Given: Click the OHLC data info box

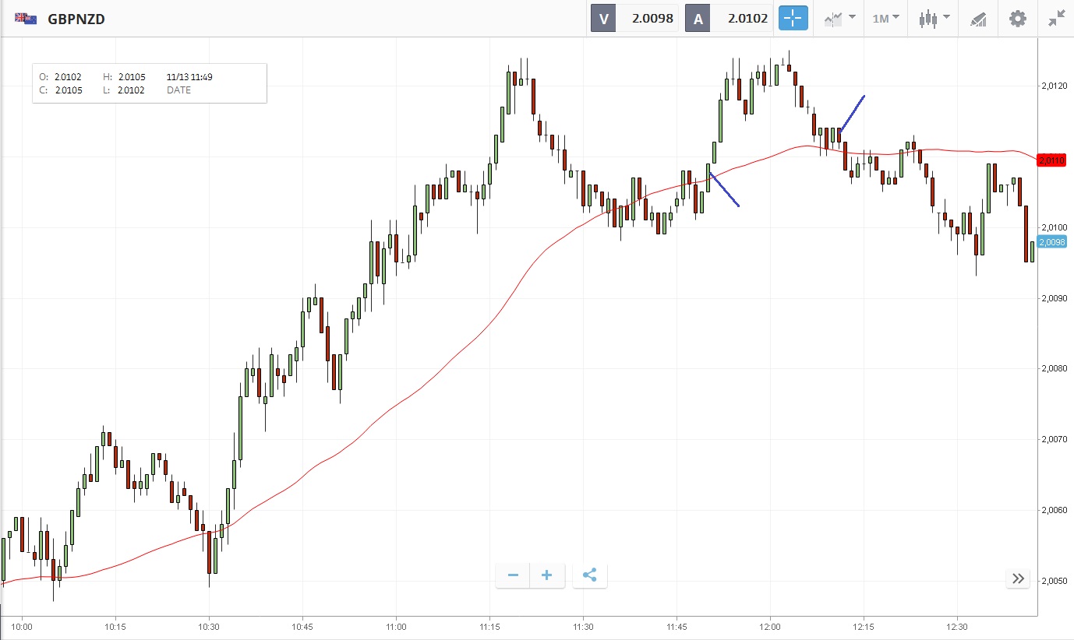Looking at the screenshot, I should pyautogui.click(x=149, y=83).
